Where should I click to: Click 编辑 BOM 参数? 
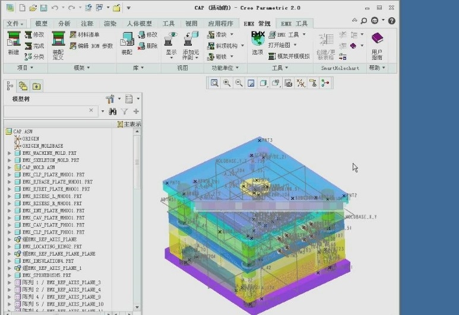coord(91,46)
